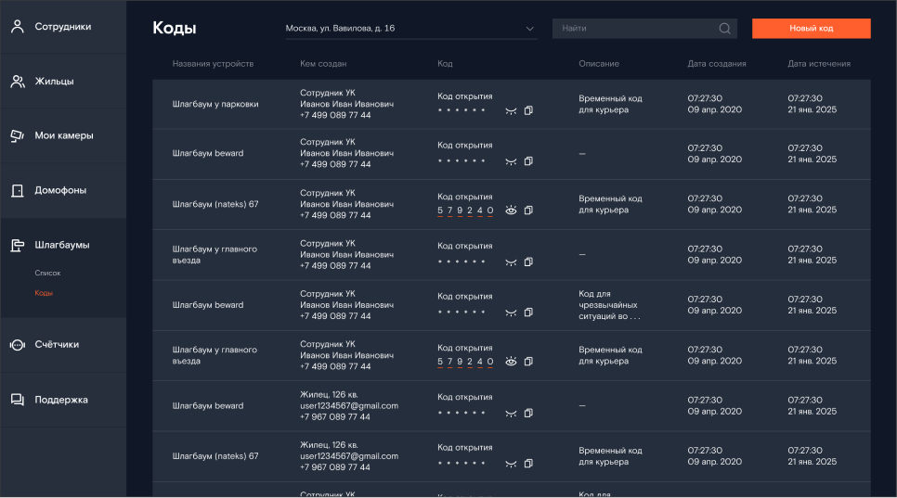Reveal hidden code for Шлагбаум у парковки
The width and height of the screenshot is (897, 498).
click(511, 110)
